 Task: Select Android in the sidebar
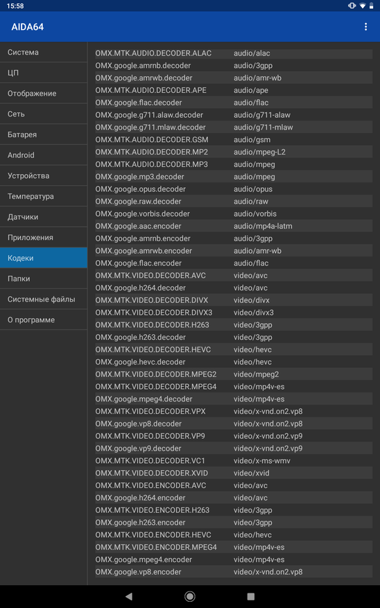point(44,155)
